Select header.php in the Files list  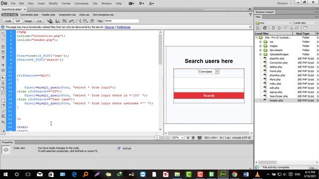pos(276,100)
